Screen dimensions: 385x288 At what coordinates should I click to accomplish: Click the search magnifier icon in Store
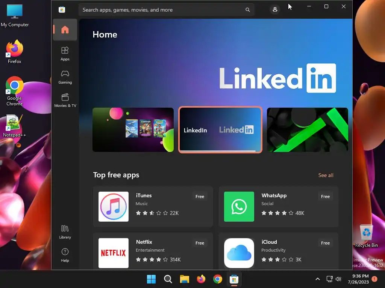247,10
